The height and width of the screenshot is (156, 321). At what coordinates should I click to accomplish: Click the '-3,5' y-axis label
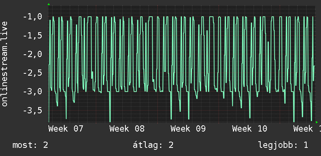click(33, 110)
